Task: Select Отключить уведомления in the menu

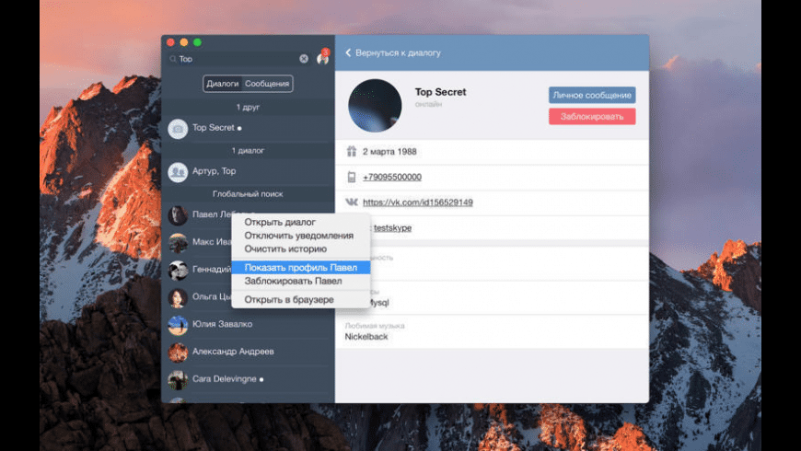Action: [x=301, y=236]
